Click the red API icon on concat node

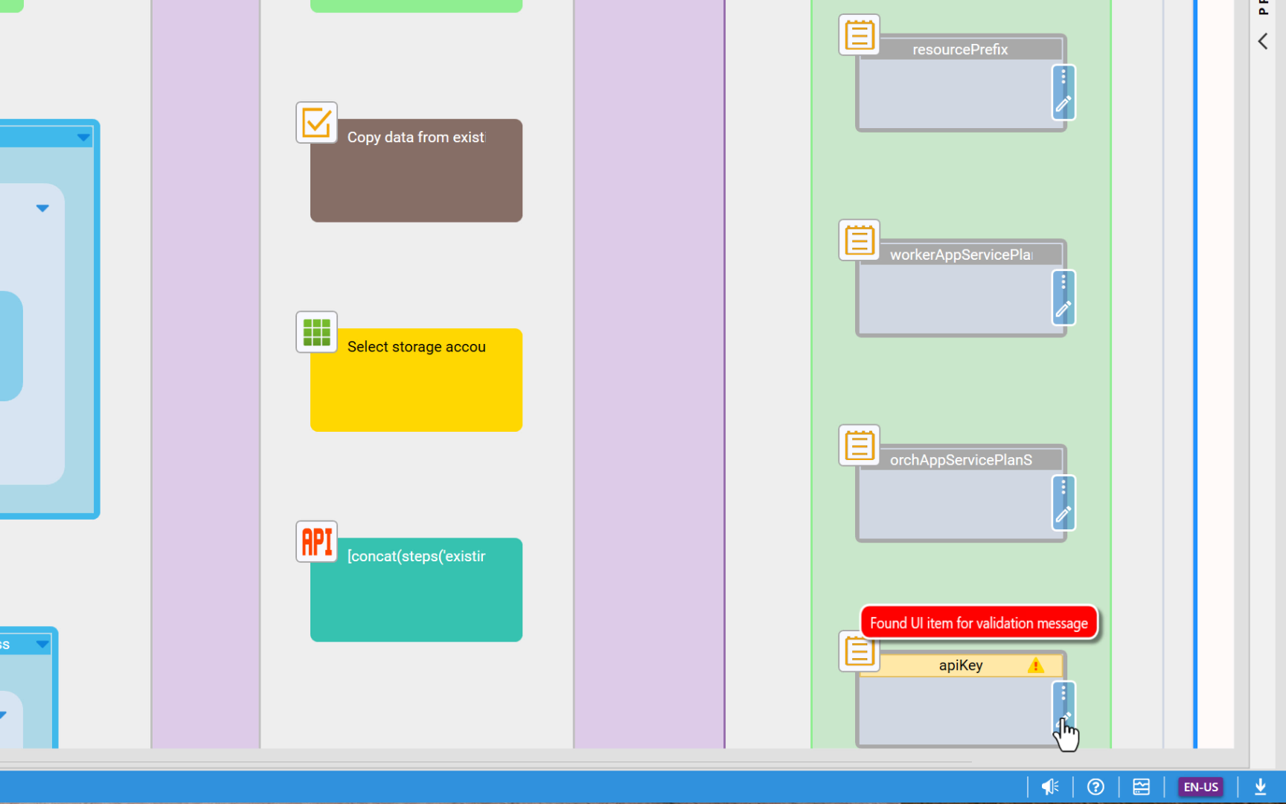pos(316,541)
